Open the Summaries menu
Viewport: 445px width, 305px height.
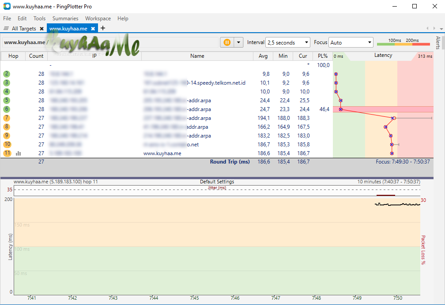(x=65, y=19)
